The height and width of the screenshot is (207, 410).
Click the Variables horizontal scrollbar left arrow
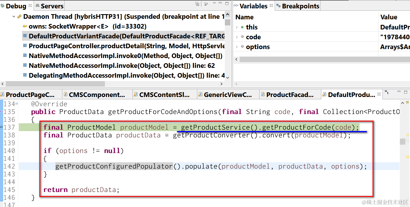pos(236,59)
